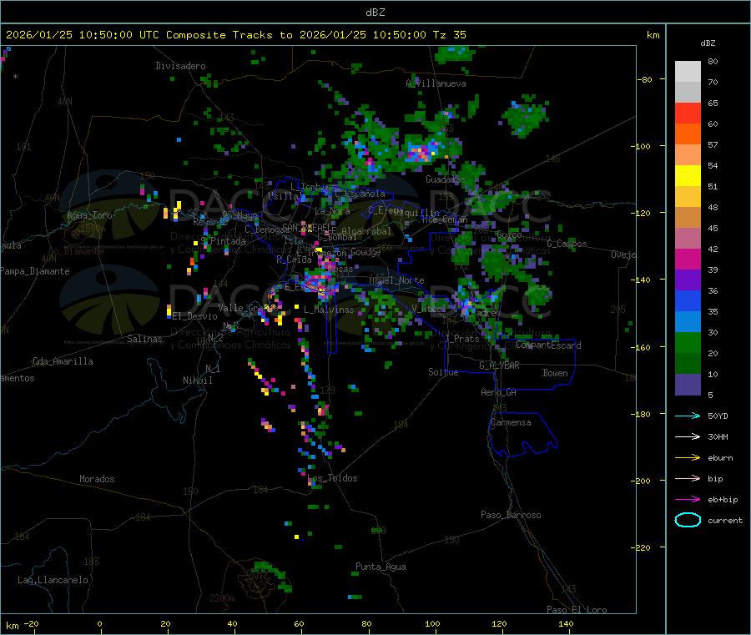
Task: Click the 'current' legend label
Action: (x=725, y=521)
